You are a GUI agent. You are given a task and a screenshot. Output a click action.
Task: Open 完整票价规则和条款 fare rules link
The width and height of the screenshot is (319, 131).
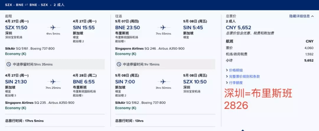click(x=244, y=76)
